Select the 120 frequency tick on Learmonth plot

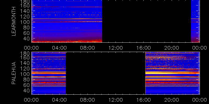[x=25, y=17]
